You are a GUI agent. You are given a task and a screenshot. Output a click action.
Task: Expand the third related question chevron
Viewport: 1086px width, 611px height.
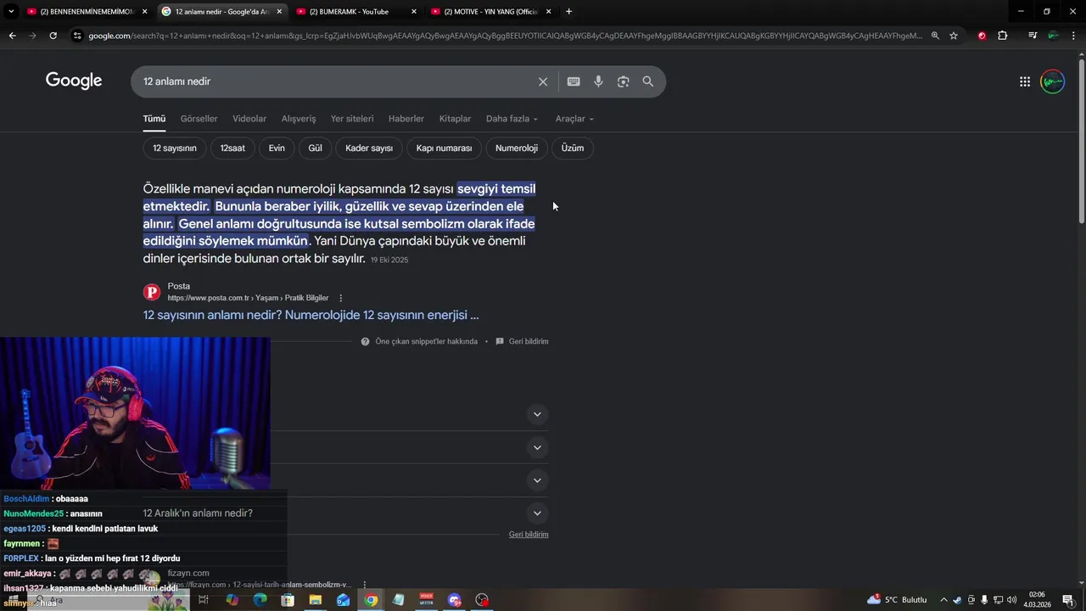click(536, 480)
